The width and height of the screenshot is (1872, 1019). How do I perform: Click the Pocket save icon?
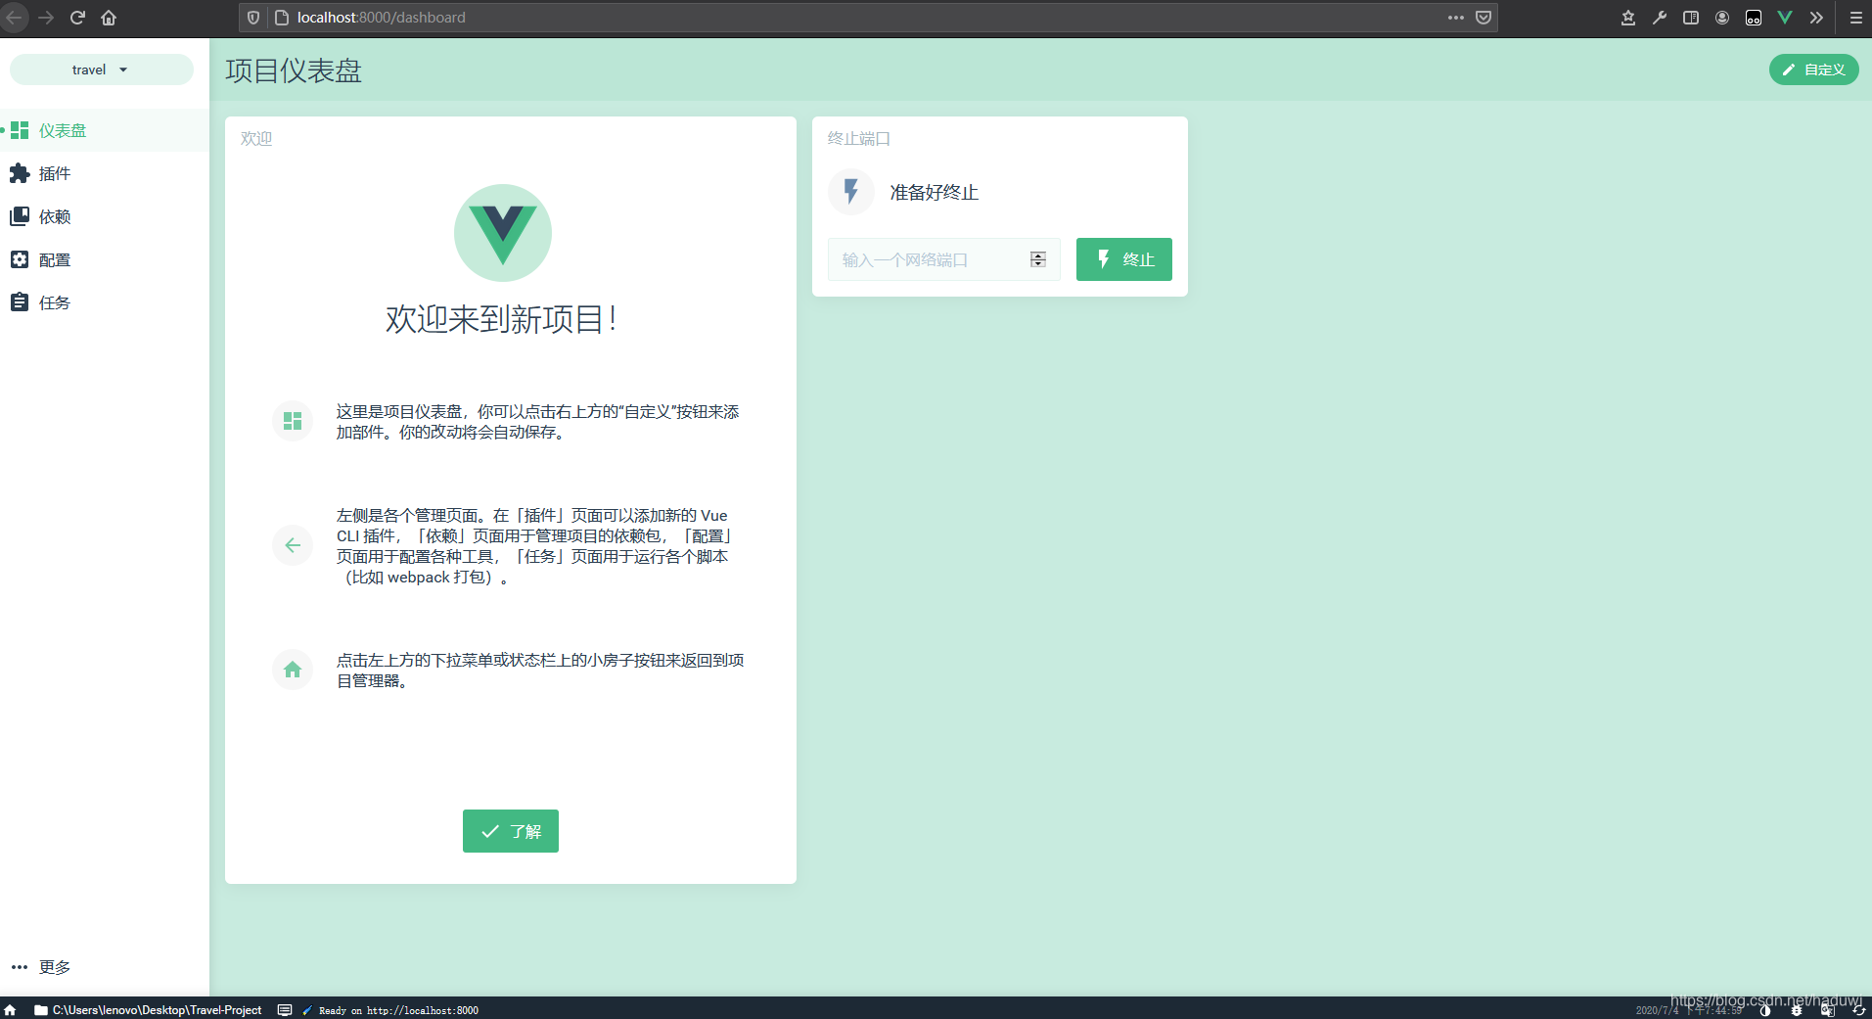[1484, 18]
